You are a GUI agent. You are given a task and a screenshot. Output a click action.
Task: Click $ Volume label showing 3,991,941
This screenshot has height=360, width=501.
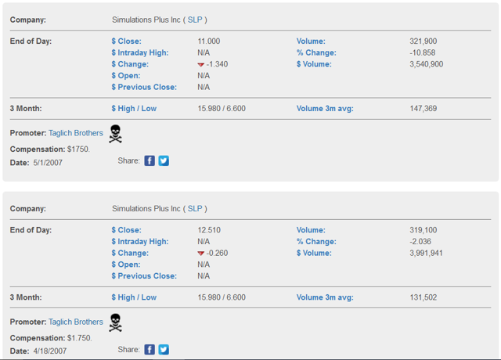click(314, 253)
